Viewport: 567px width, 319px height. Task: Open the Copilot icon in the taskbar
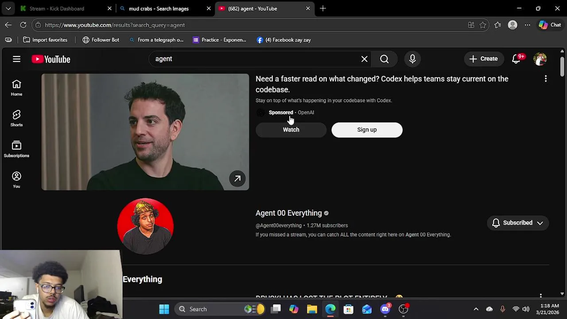click(294, 309)
